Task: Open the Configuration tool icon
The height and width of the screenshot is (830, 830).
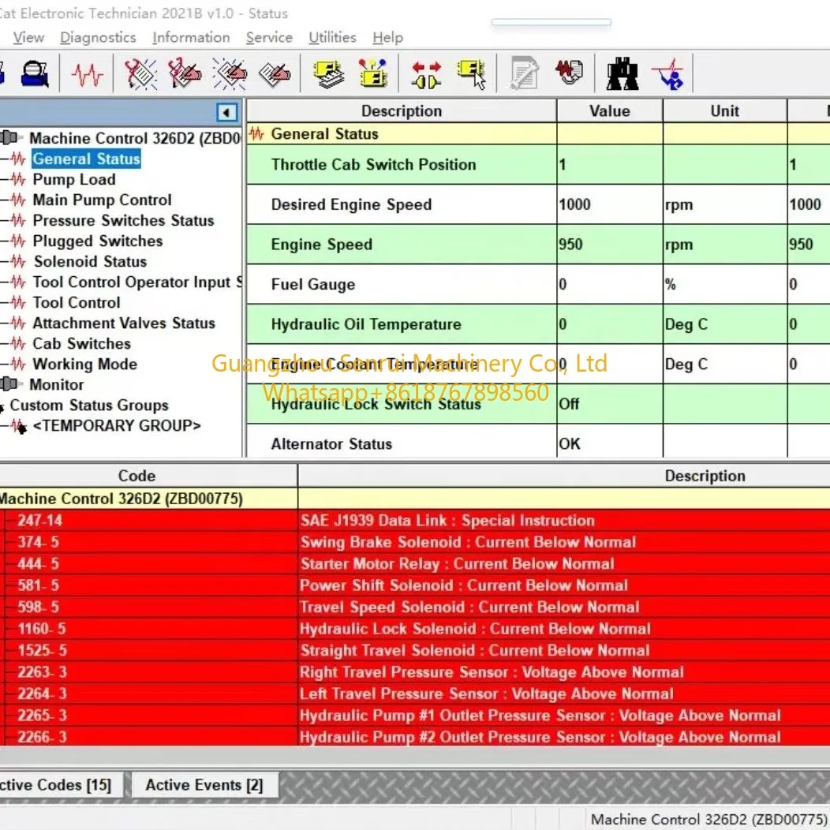Action: point(329,73)
